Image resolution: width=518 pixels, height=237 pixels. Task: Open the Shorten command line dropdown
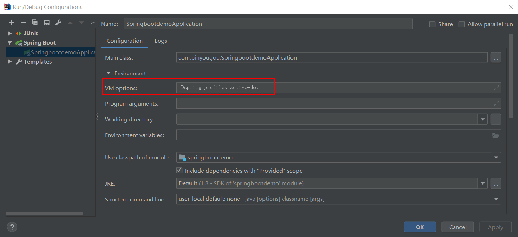pyautogui.click(x=496, y=199)
